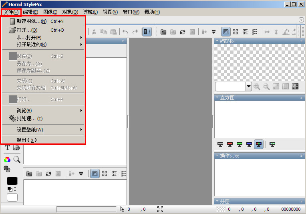Refresh in the lower browser toolbar

point(48,174)
